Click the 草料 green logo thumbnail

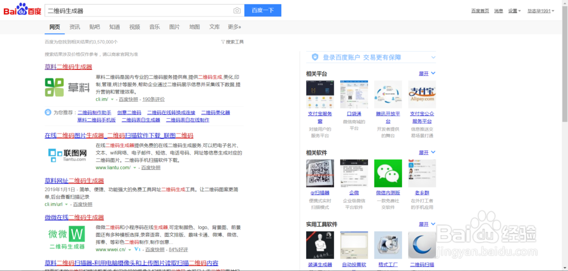[x=67, y=87]
